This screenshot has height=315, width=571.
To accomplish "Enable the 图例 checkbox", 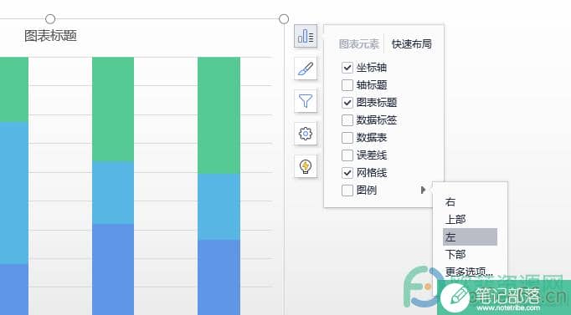I will (x=347, y=190).
